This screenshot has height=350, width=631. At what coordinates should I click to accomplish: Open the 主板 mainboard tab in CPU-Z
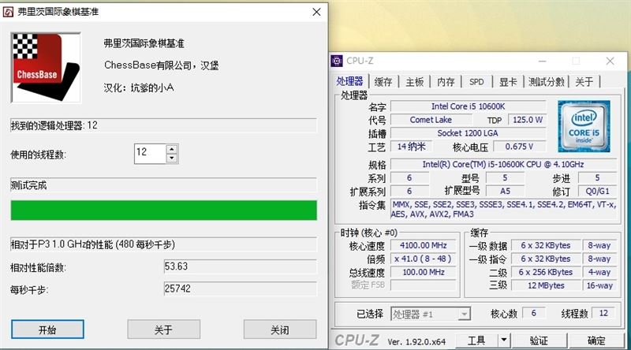(415, 82)
